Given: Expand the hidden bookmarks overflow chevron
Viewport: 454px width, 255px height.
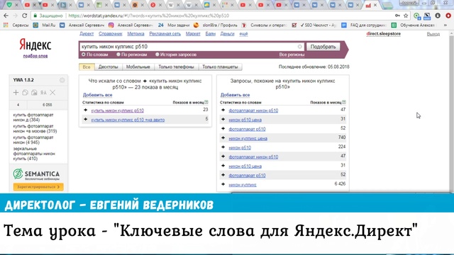Looking at the screenshot, I should point(445,25).
